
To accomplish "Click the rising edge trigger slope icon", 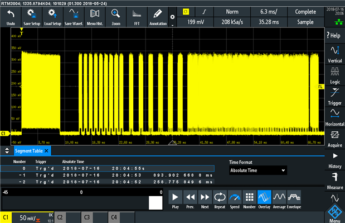I will [205, 12].
